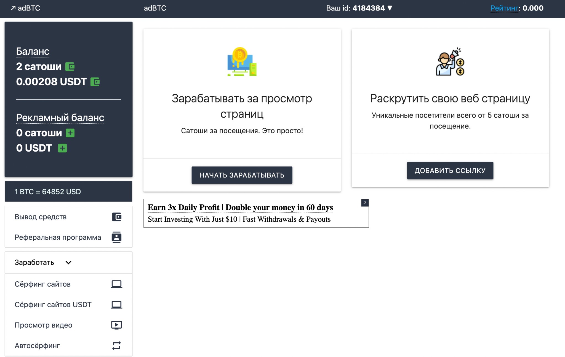Click the plus icon next to 0 USDT

tap(62, 148)
